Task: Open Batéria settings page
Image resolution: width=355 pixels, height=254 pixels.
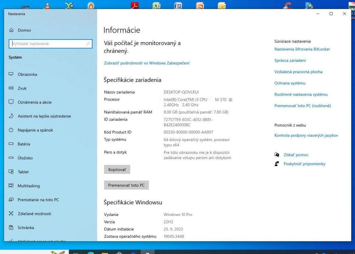Action: click(24, 144)
